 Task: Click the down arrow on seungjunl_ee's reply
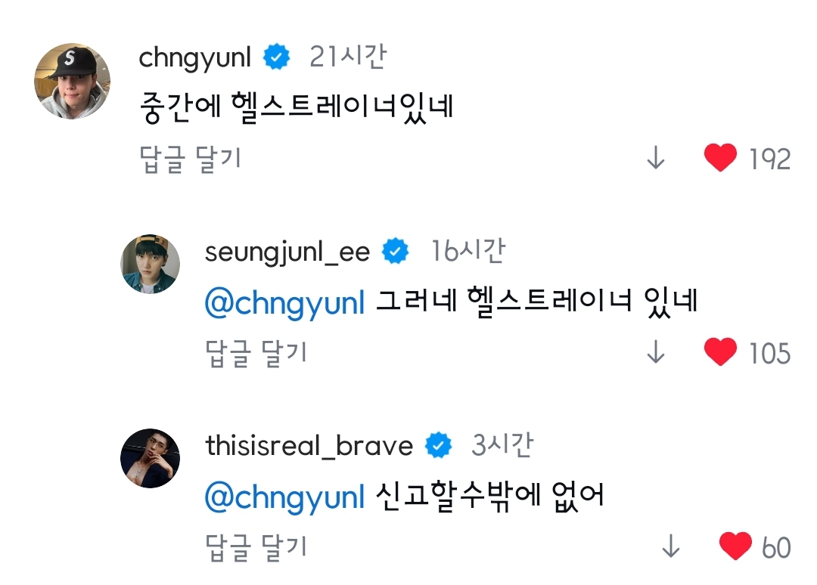[x=656, y=353]
